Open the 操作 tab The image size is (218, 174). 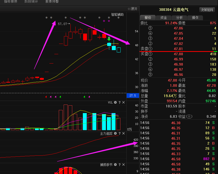[x=195, y=18]
